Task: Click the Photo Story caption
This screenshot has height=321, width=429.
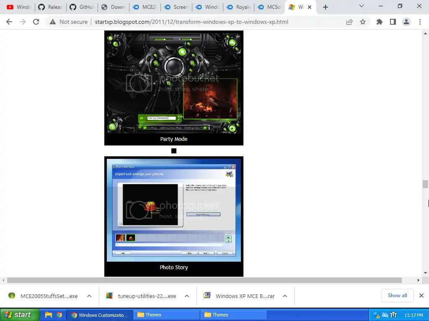Action: [x=174, y=267]
